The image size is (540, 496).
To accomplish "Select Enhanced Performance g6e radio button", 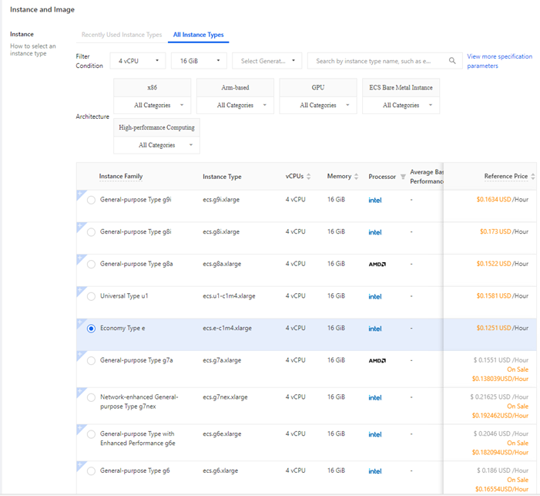I will pos(91,434).
